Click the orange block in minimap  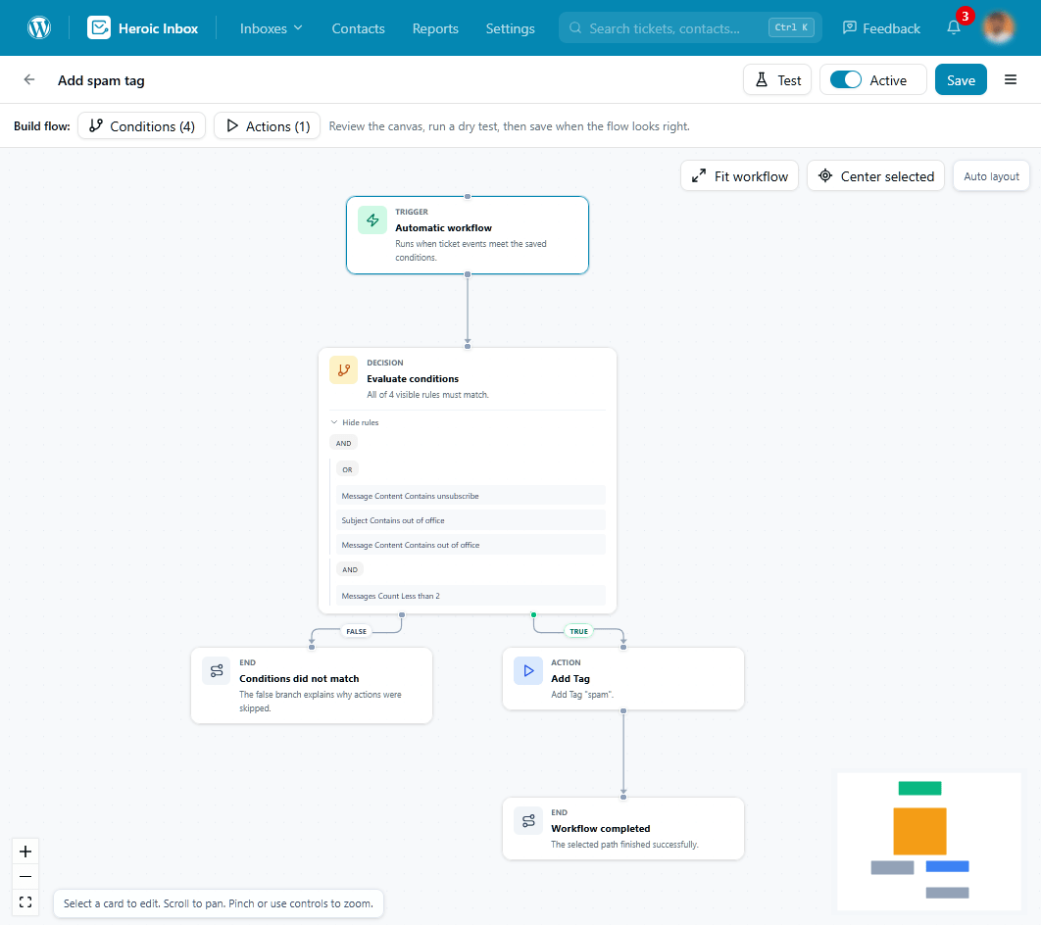919,831
